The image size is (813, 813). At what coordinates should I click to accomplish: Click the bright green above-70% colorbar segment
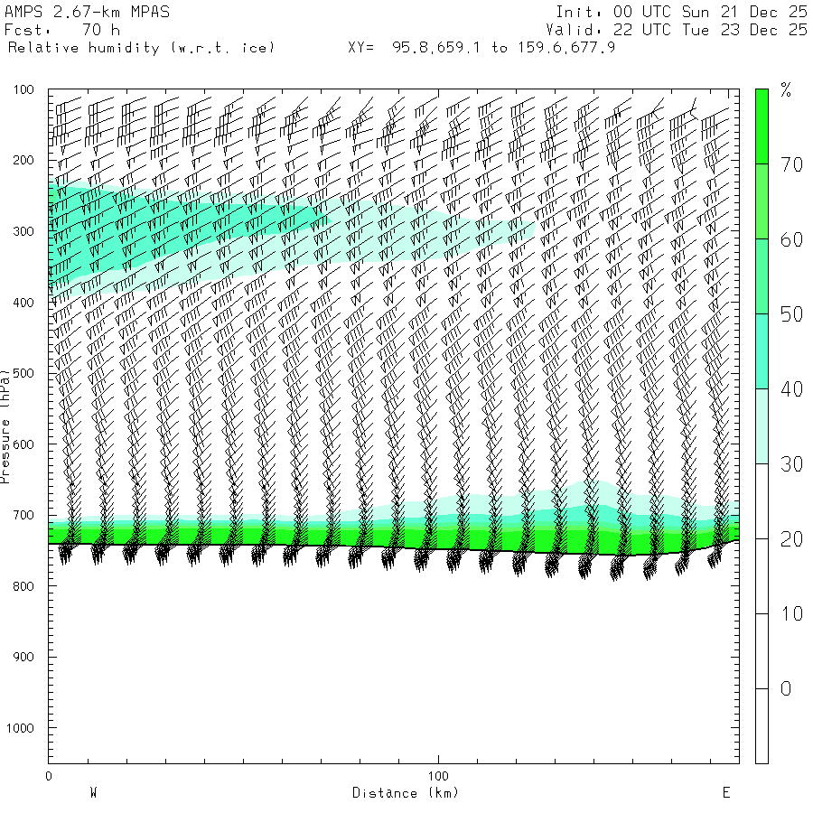762,126
